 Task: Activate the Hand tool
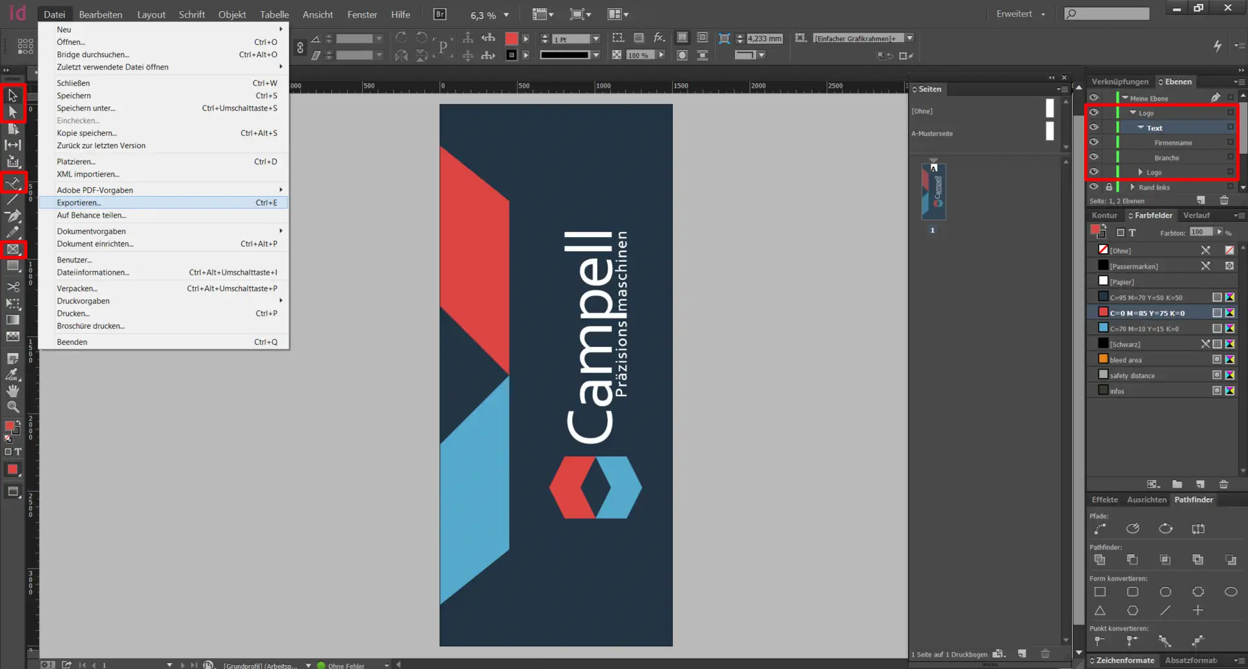point(12,391)
